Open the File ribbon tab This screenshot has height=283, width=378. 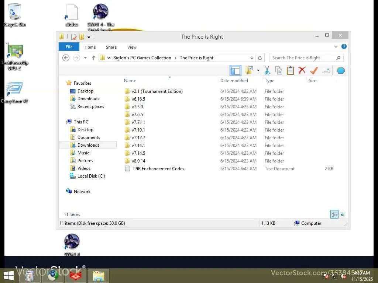[x=69, y=47]
